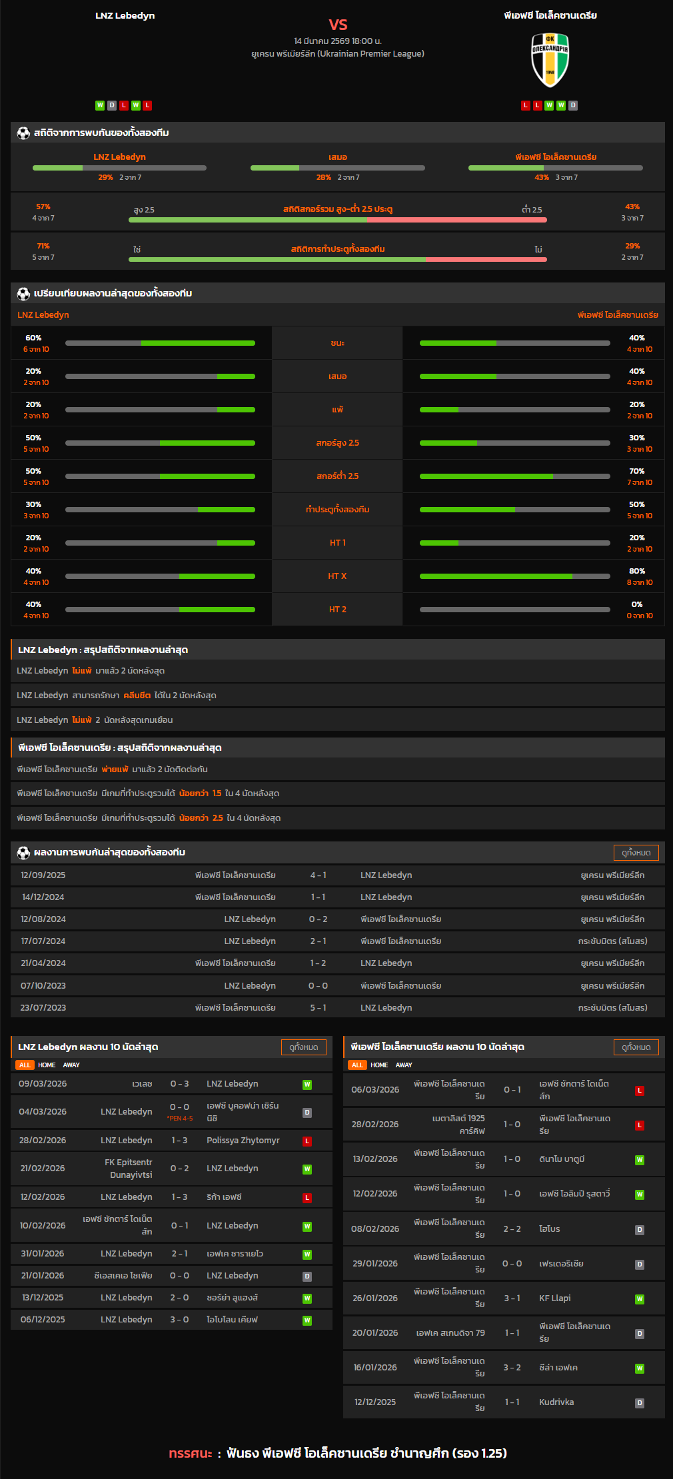
Task: Open view-all button for LNZ Lebedyn last 10
Action: click(x=303, y=1047)
